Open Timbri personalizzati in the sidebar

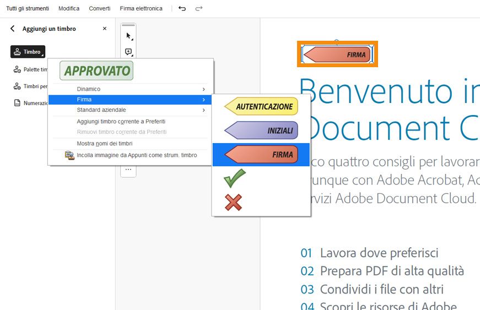point(30,86)
